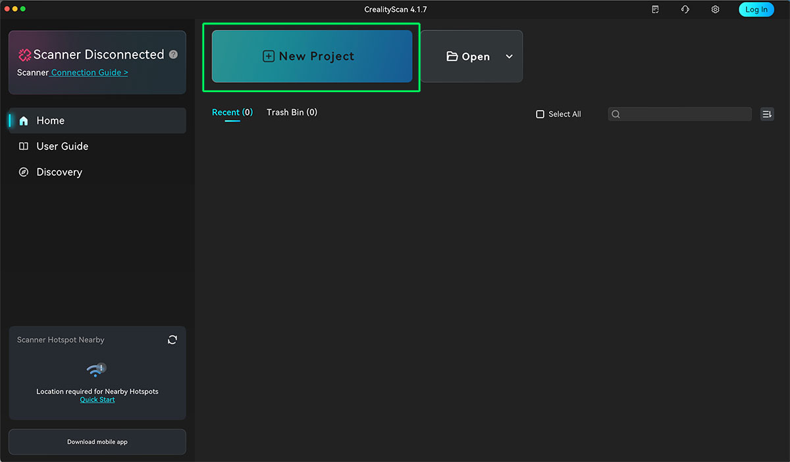Click the disconnected scanner status icon
Screen dimensions: 790x462
coord(25,55)
